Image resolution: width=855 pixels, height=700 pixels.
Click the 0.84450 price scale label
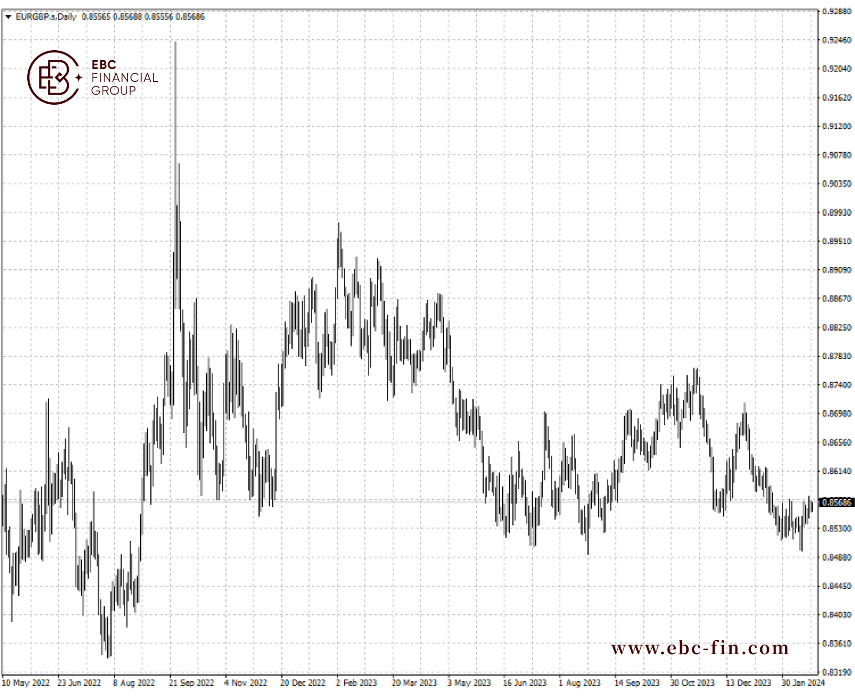pos(837,586)
